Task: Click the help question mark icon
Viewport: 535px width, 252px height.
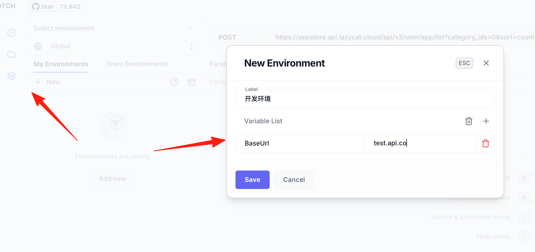Action: (174, 82)
